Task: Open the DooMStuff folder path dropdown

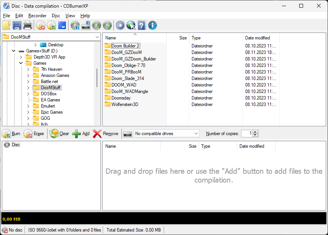Action: pos(97,37)
